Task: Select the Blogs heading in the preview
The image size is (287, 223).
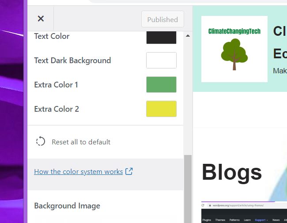Action: point(232,172)
